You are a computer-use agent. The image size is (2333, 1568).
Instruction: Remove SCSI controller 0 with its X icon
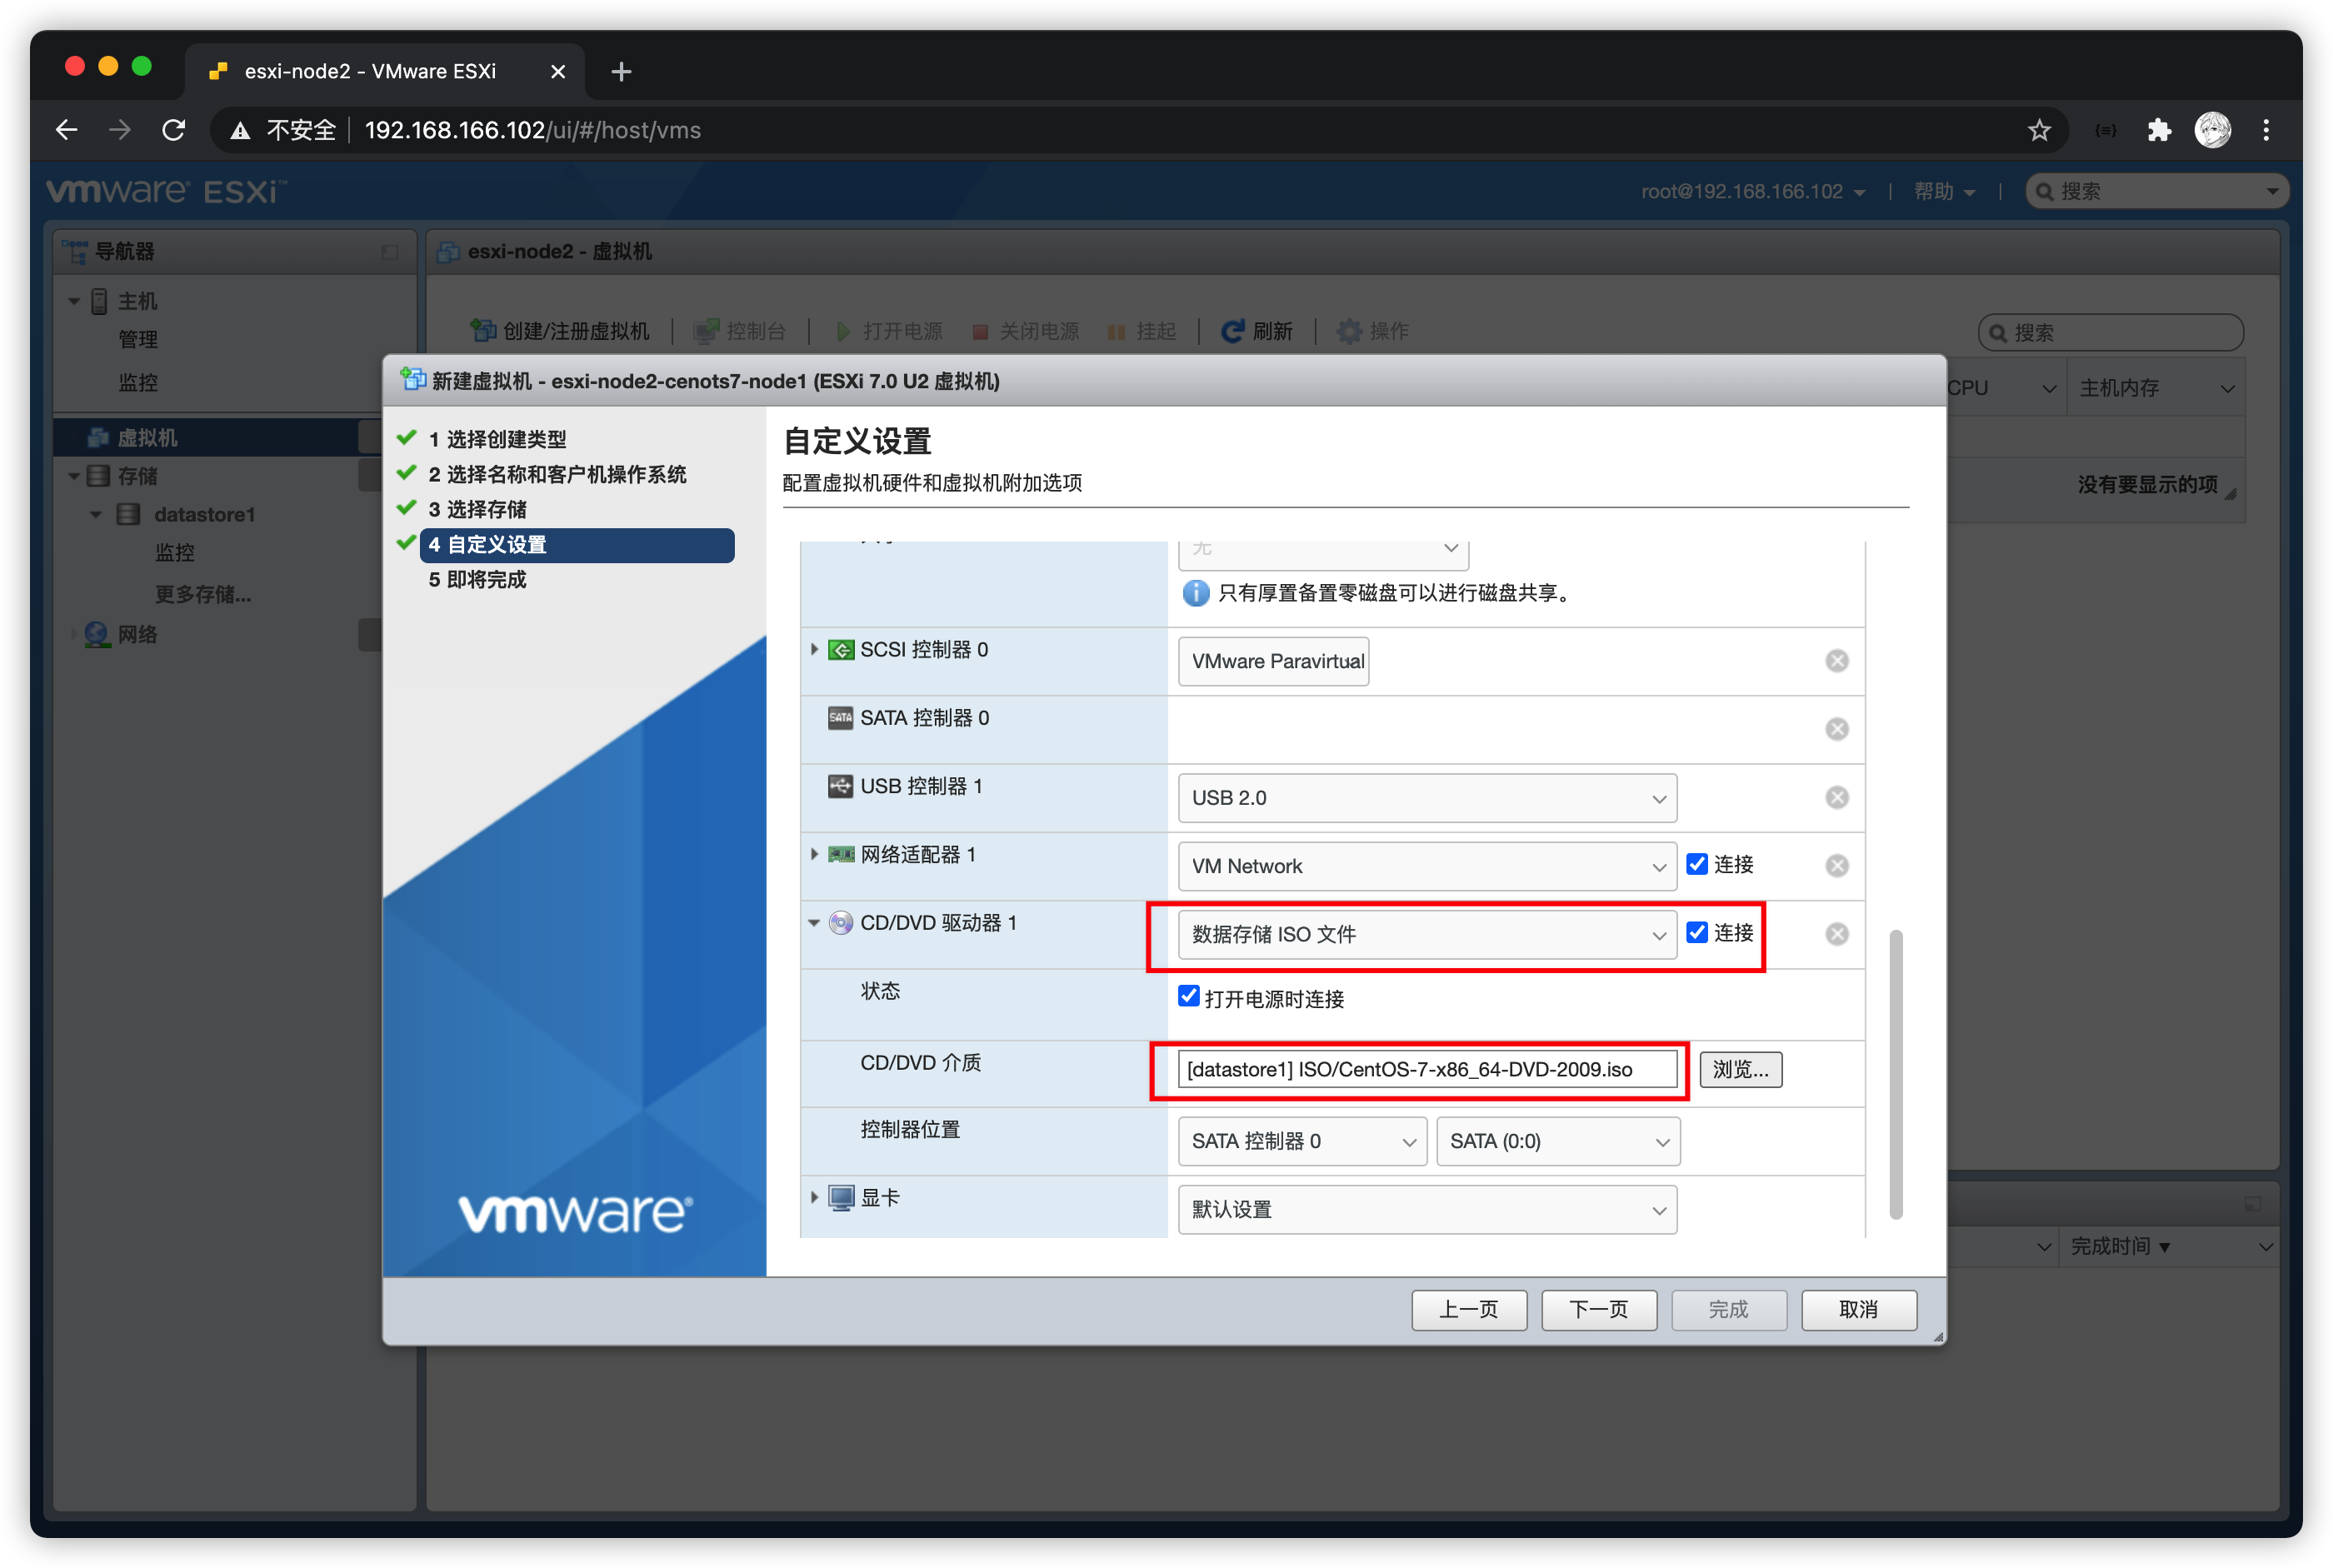[1836, 661]
